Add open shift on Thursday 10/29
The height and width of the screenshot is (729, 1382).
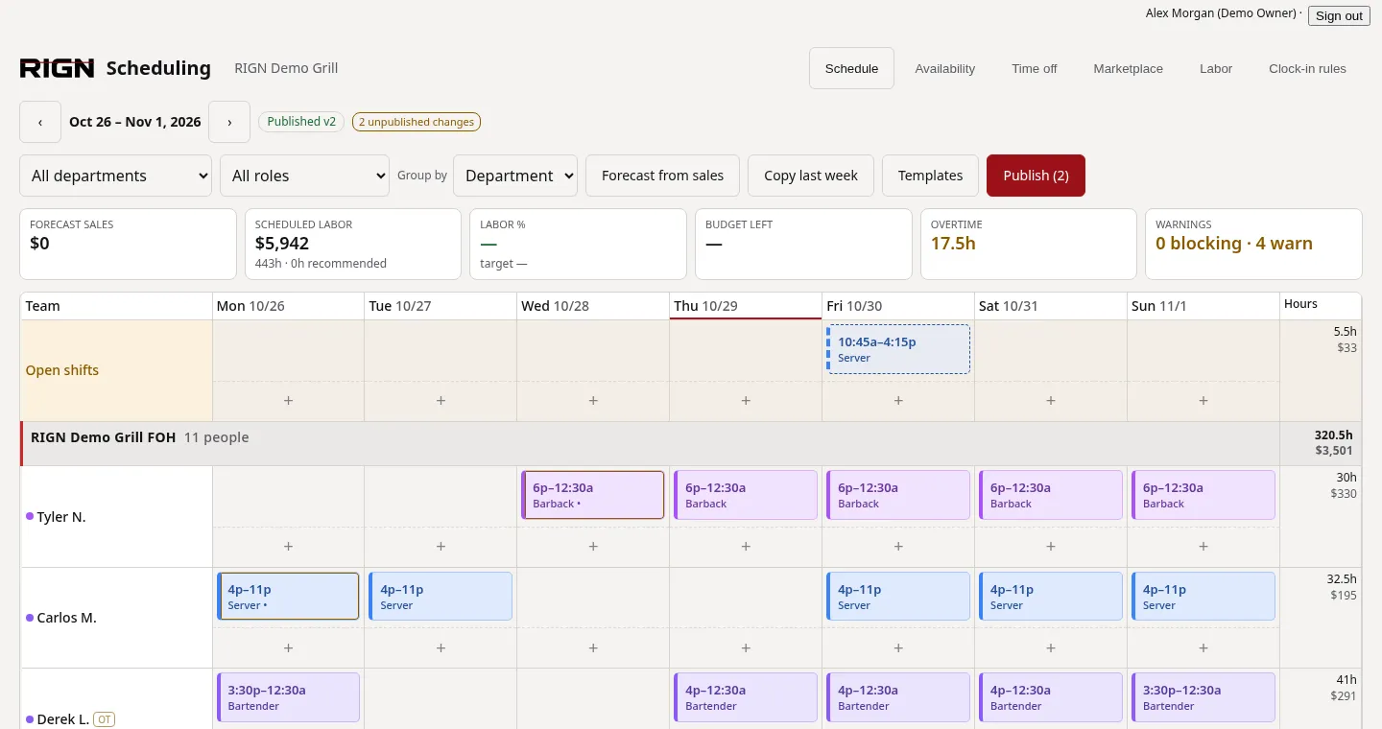tap(746, 401)
